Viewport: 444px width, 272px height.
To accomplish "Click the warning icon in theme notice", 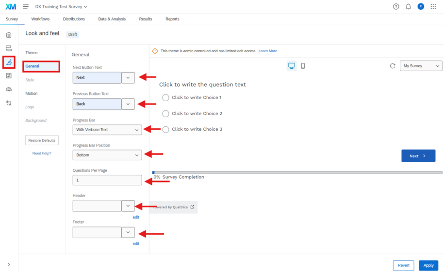I will 155,51.
